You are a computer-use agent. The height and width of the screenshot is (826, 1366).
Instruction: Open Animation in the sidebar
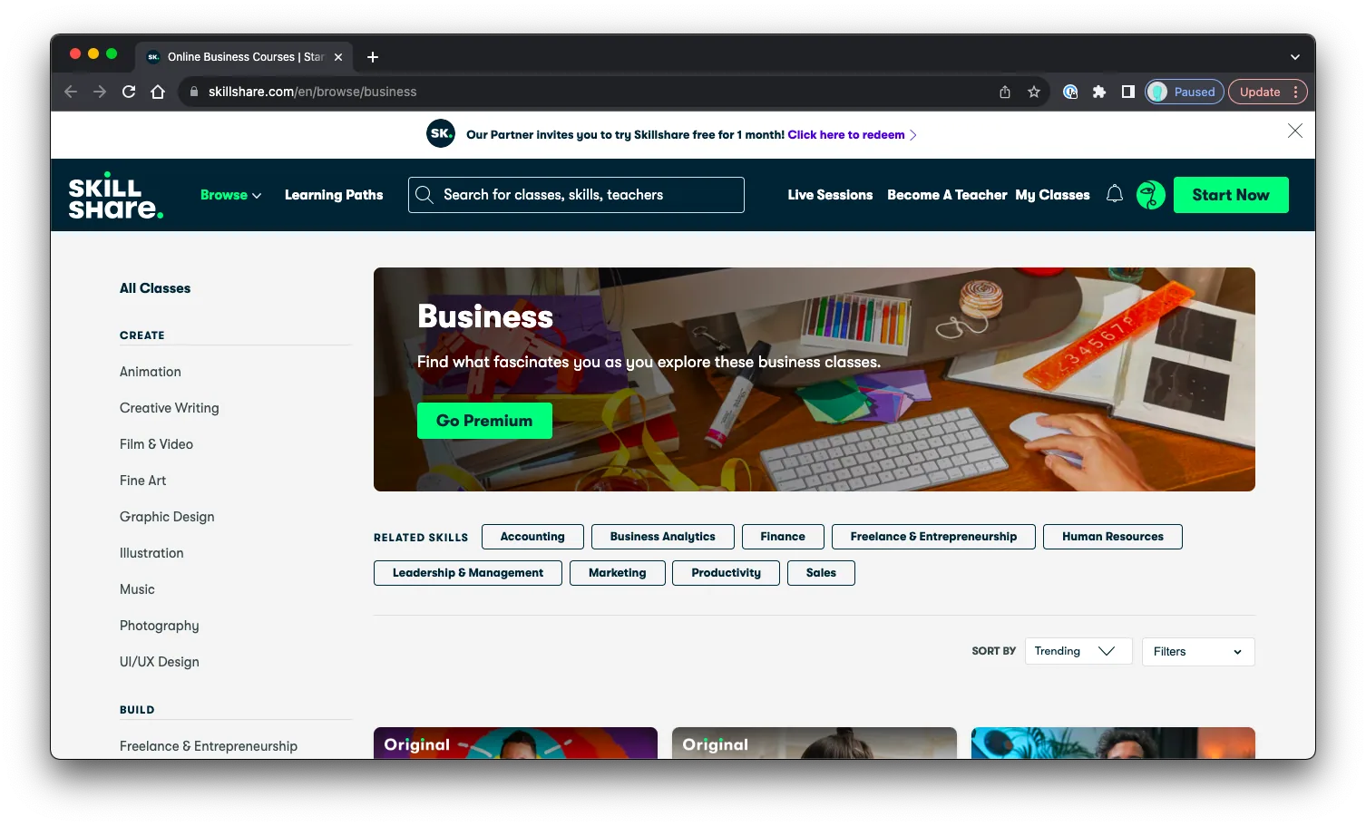151,372
